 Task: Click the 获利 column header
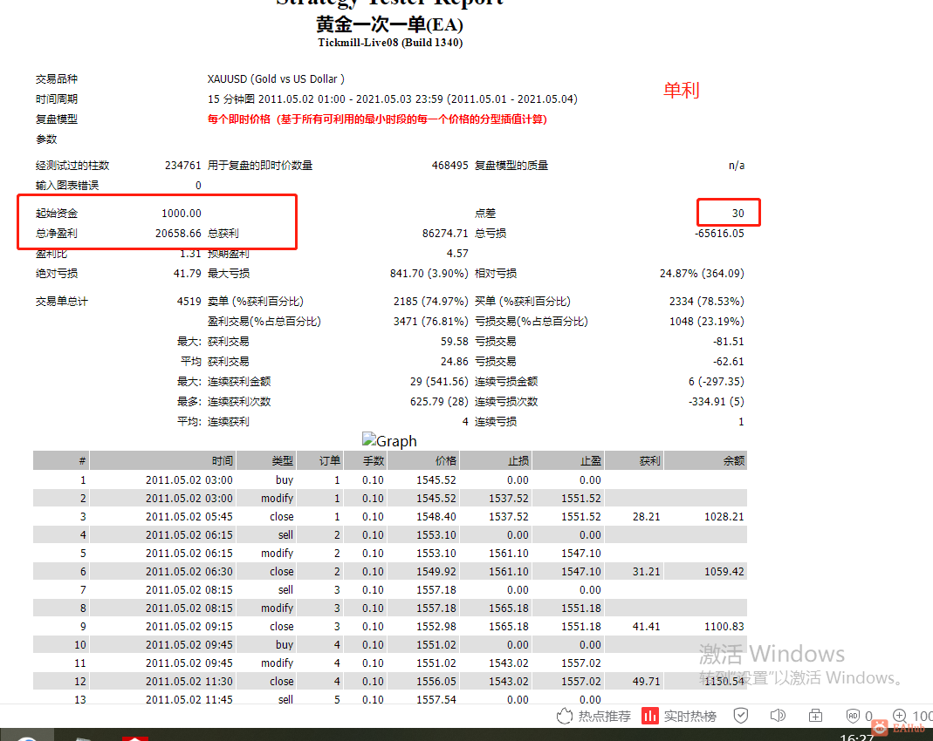[649, 460]
